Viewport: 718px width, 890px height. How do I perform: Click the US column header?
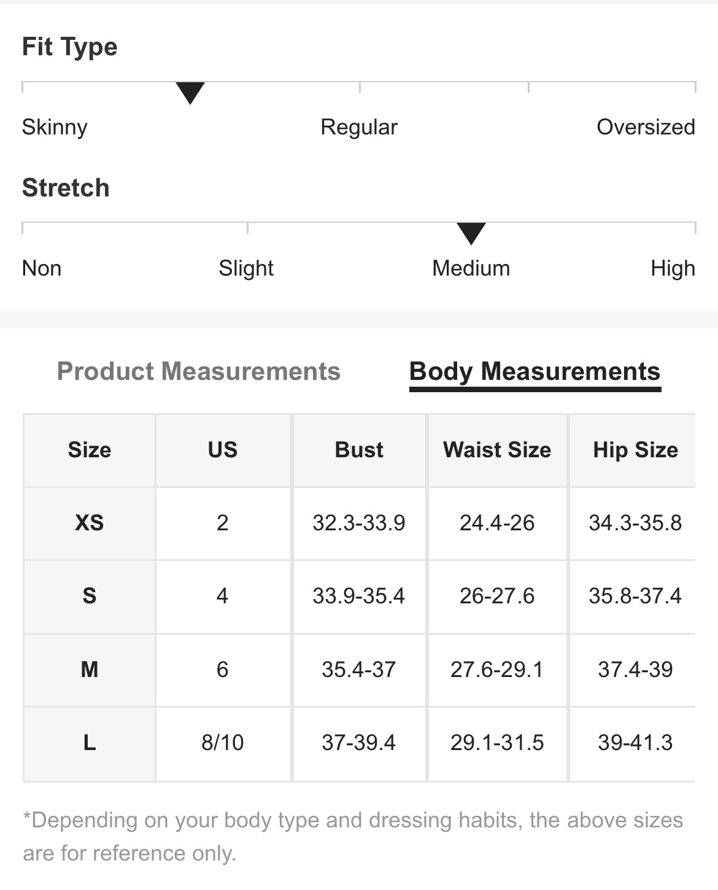pyautogui.click(x=223, y=450)
